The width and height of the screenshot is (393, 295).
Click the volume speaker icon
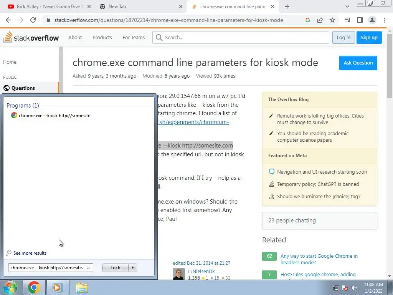pos(354,288)
